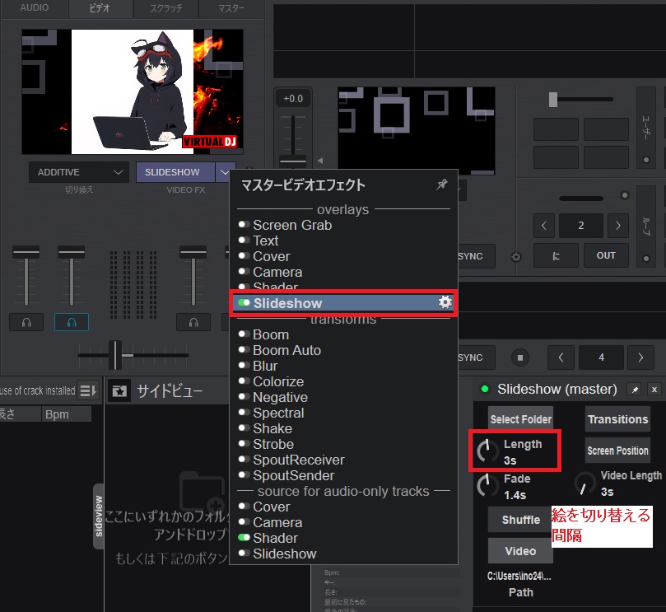The width and height of the screenshot is (666, 612).
Task: Pin the Slideshow (master) panel
Action: pyautogui.click(x=635, y=390)
